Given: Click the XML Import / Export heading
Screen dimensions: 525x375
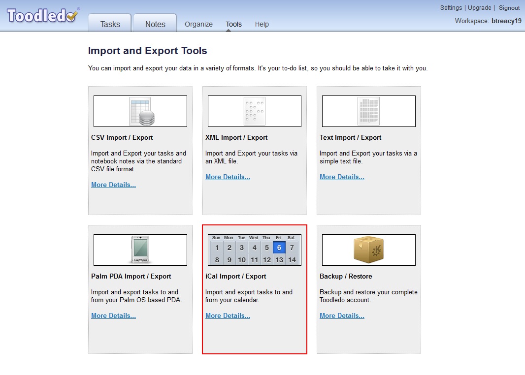Looking at the screenshot, I should (x=236, y=137).
